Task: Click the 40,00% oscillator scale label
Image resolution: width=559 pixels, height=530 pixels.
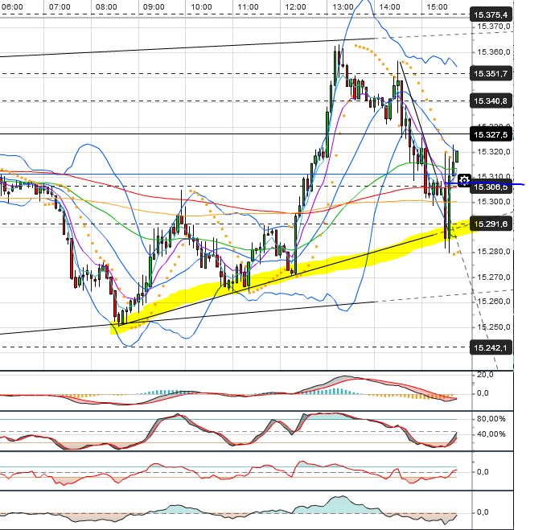Action: coord(491,433)
